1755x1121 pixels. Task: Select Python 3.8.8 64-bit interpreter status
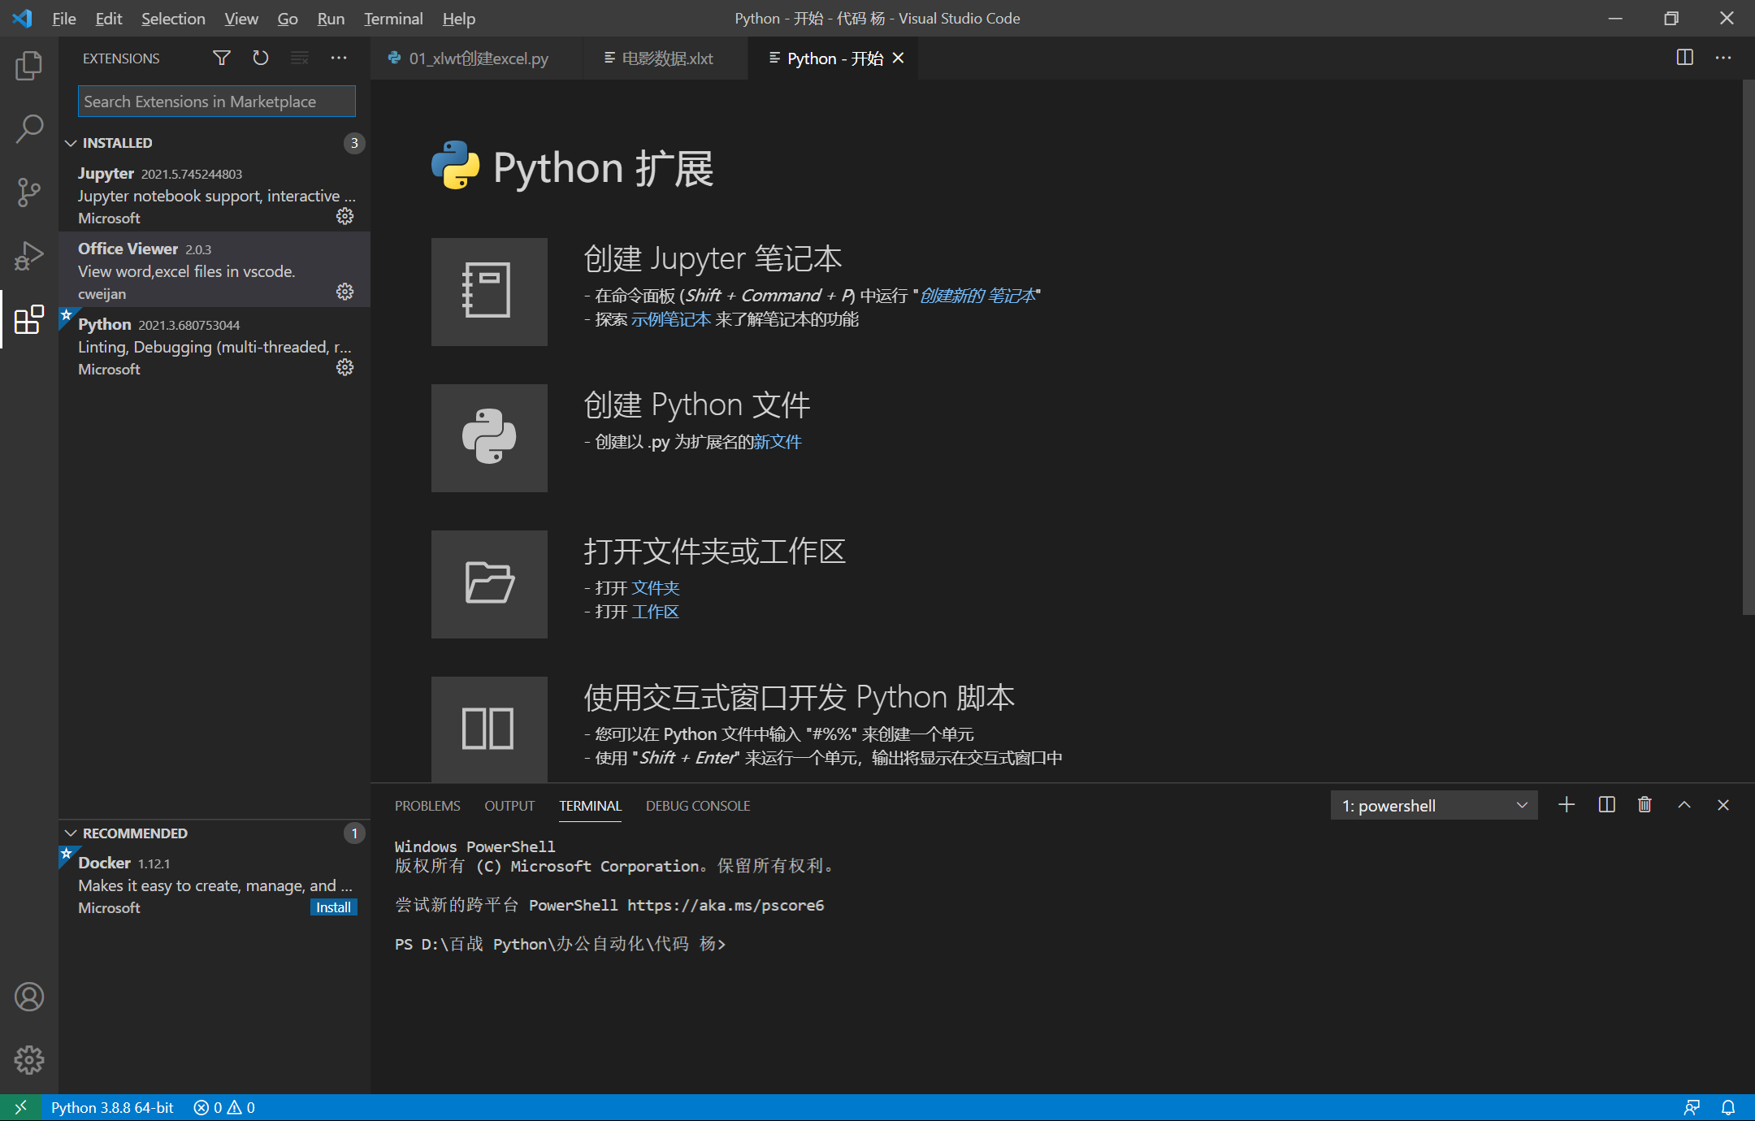[112, 1107]
